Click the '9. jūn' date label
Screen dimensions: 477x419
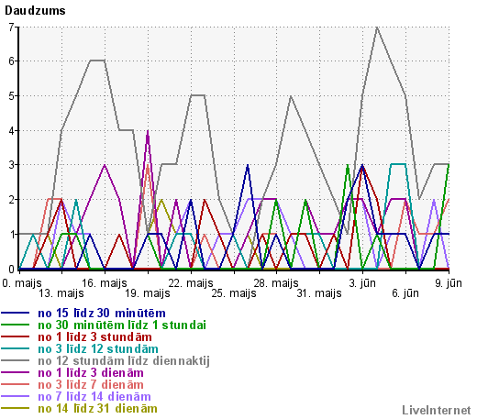449,283
